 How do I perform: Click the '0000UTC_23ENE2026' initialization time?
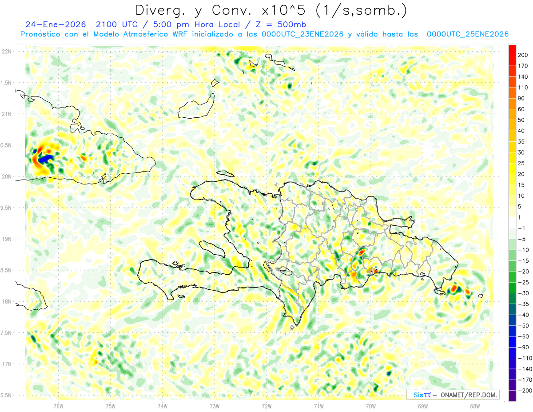(303, 34)
